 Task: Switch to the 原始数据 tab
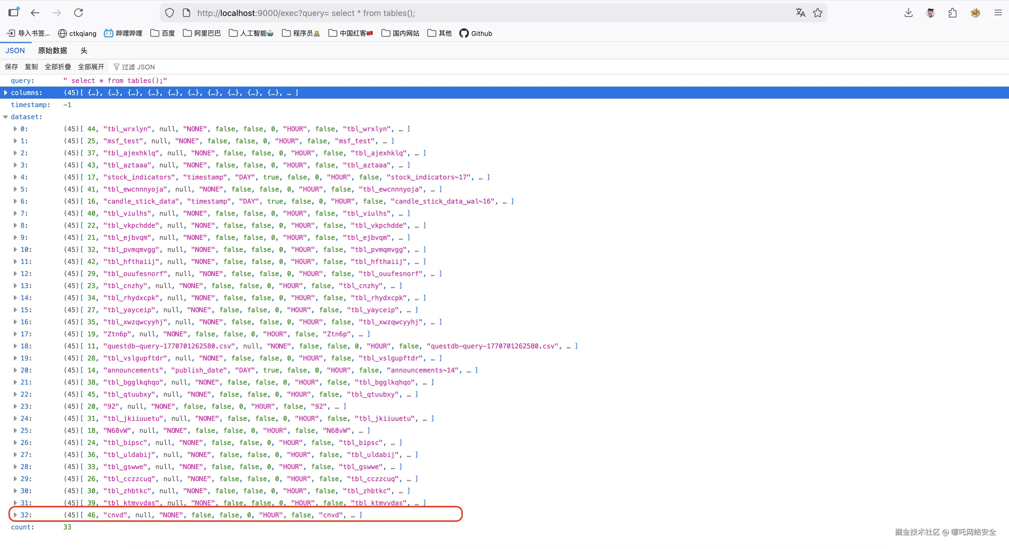coord(53,50)
